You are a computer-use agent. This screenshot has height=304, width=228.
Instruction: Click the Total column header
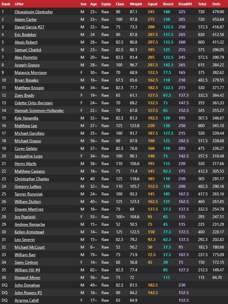[x=202, y=4]
